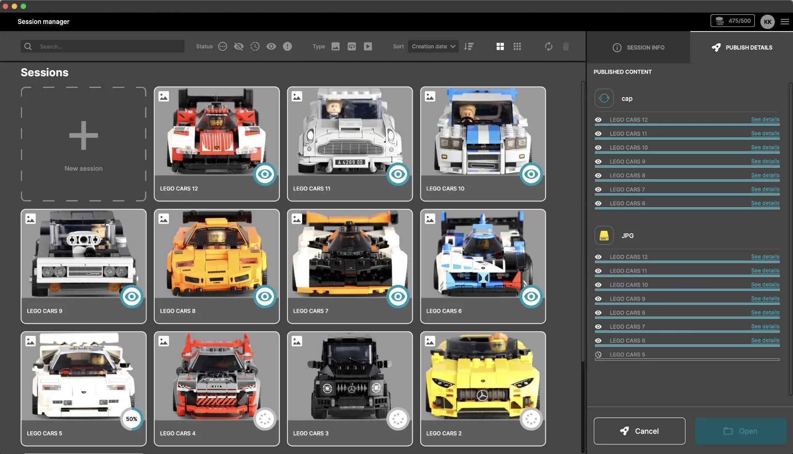Switch to the Session Info tab
This screenshot has height=454, width=793.
click(639, 48)
